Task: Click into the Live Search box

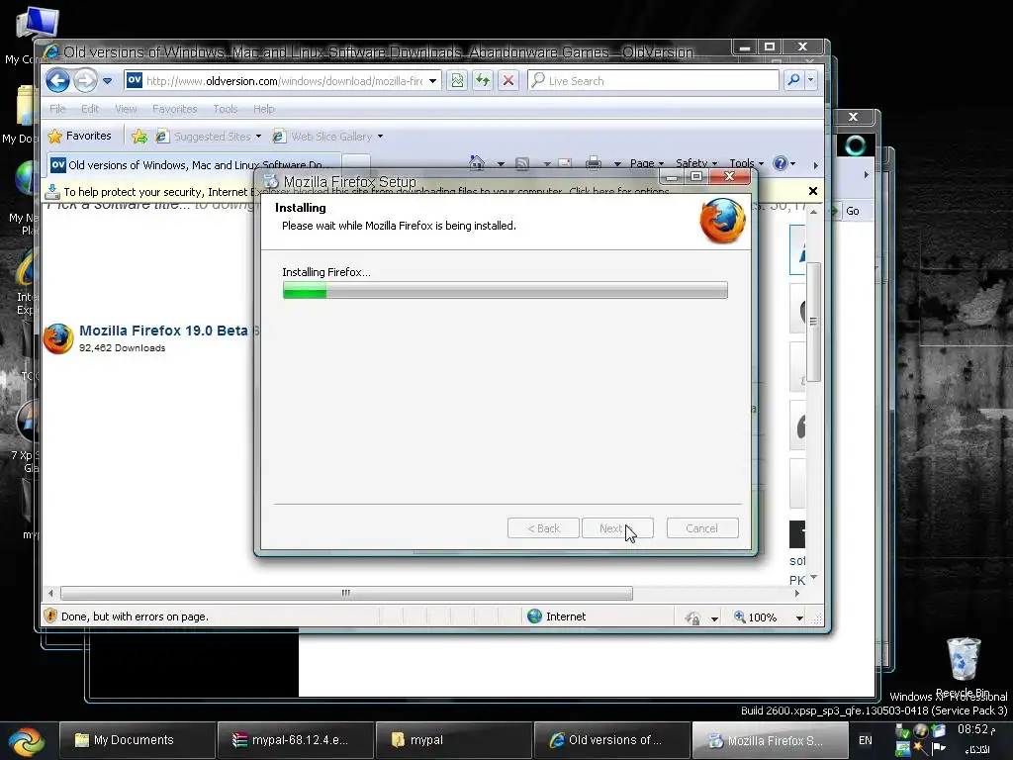Action: click(x=653, y=81)
